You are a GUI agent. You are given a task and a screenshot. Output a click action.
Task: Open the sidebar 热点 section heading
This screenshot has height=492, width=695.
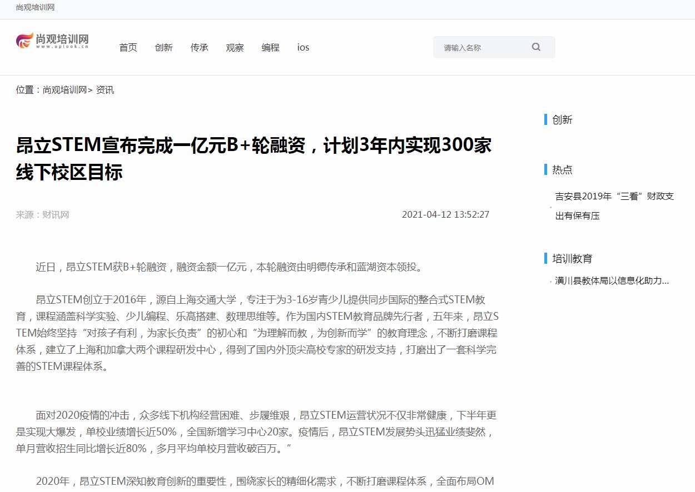coord(562,169)
